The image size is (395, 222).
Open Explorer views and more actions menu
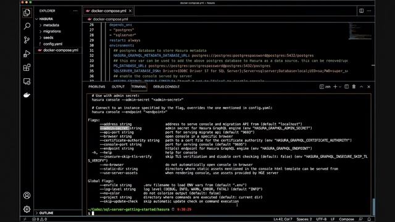click(75, 11)
